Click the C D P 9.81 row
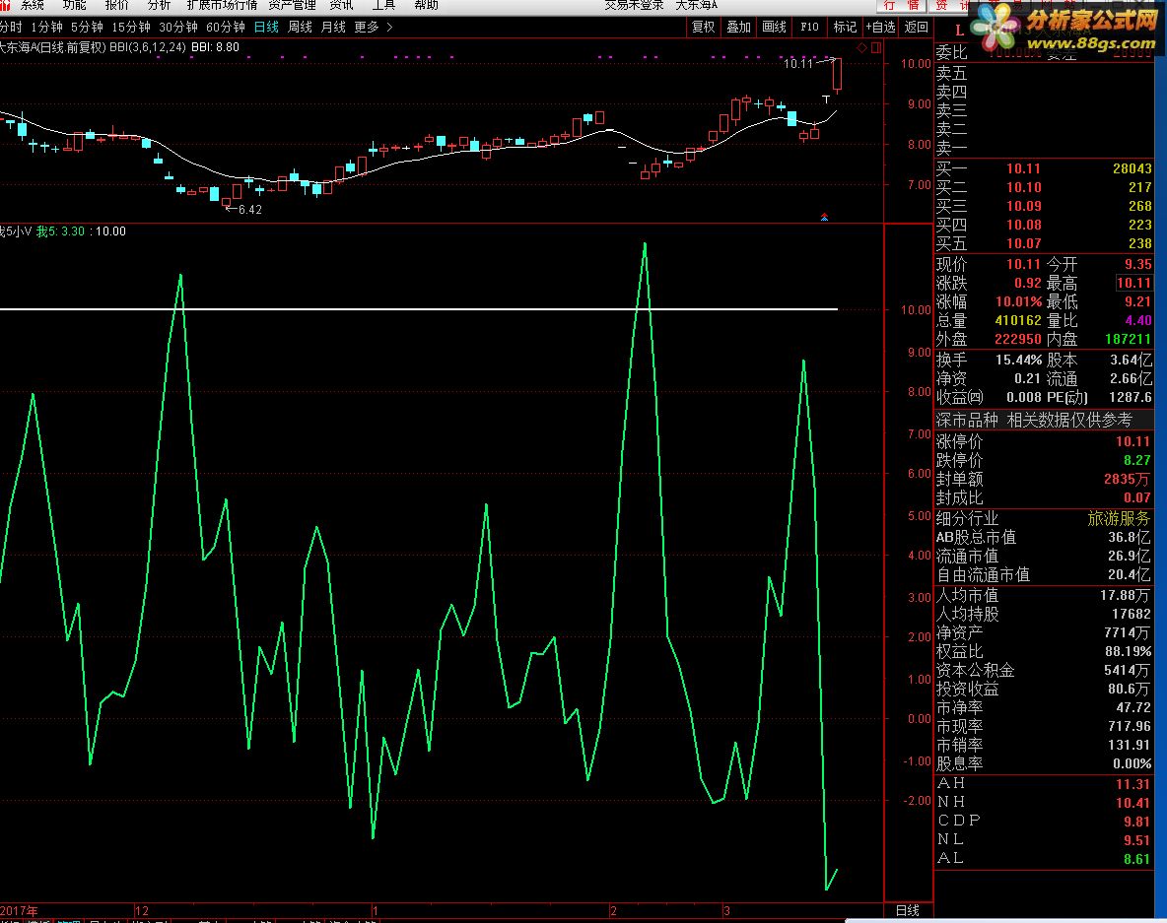1167x923 pixels. 1044,822
